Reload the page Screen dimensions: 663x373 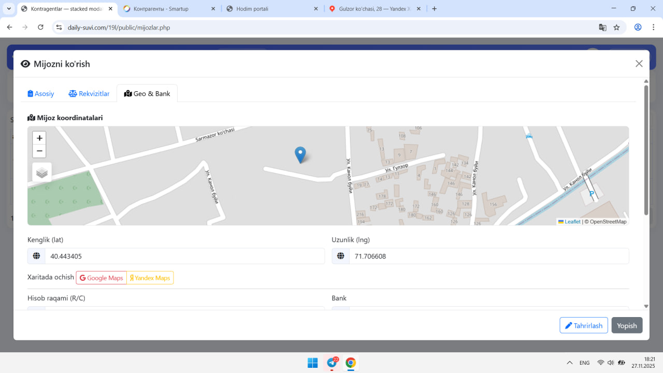pos(40,27)
